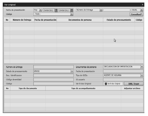Click the Código de entidad input field
148x116 pixels.
click(x=54, y=79)
